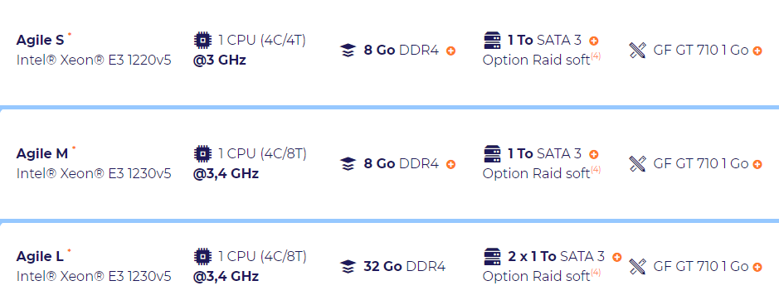Image resolution: width=779 pixels, height=305 pixels.
Task: Click the storage disk icon in Agile M row
Action: pyautogui.click(x=492, y=153)
